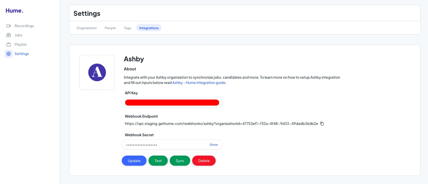Select the Integrations tab
The width and height of the screenshot is (428, 184).
coord(149,28)
